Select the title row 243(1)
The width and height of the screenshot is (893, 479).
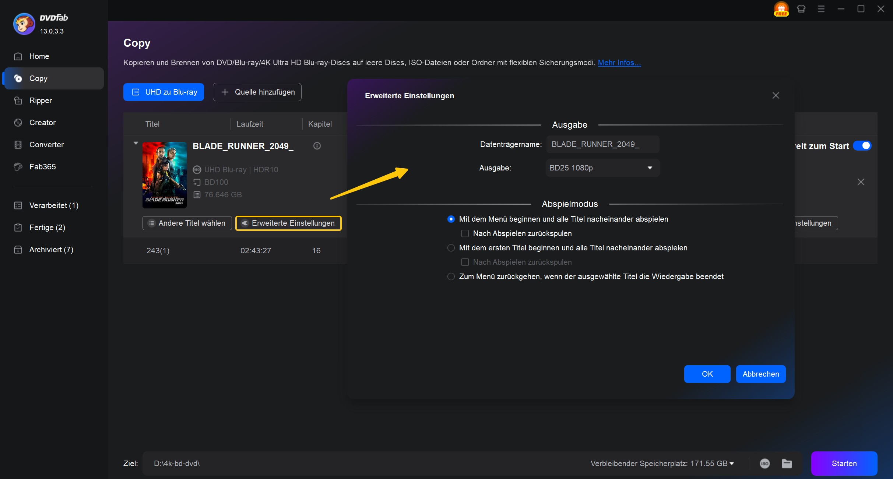pos(235,251)
